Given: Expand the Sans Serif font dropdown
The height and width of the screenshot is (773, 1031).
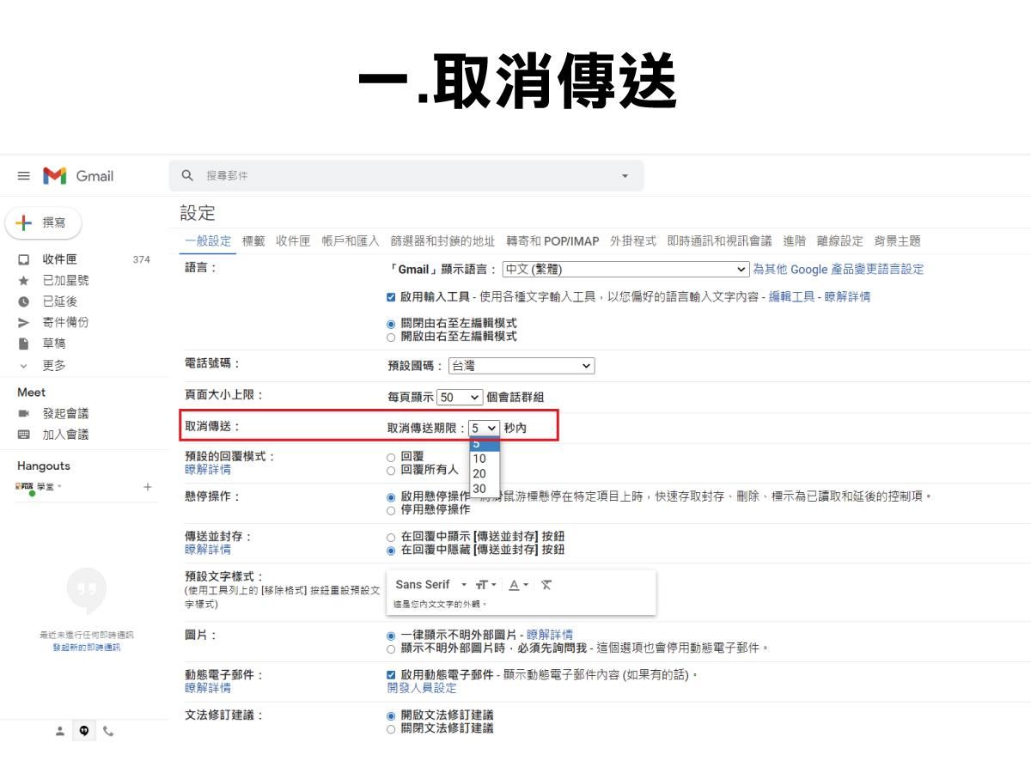Looking at the screenshot, I should (463, 584).
